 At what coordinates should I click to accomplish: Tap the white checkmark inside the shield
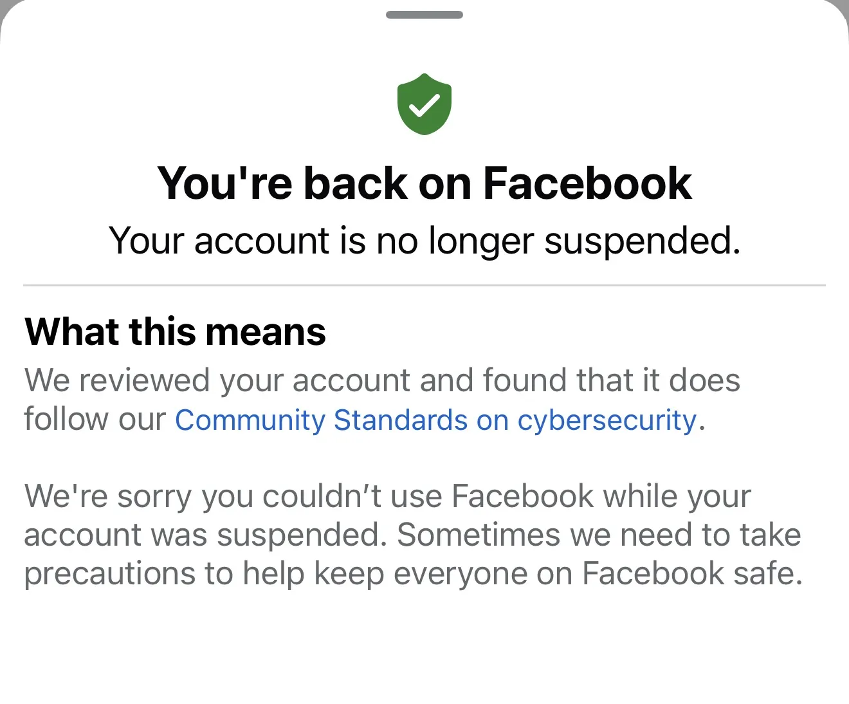(424, 105)
